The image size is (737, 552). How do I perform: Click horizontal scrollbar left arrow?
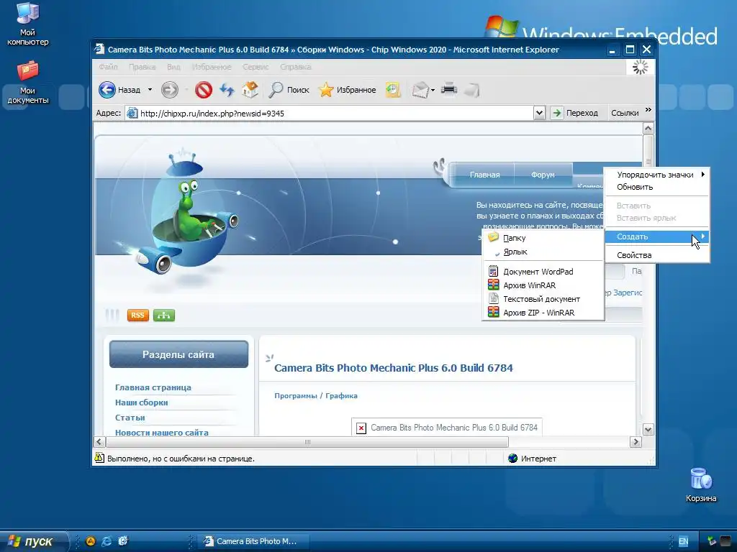99,442
